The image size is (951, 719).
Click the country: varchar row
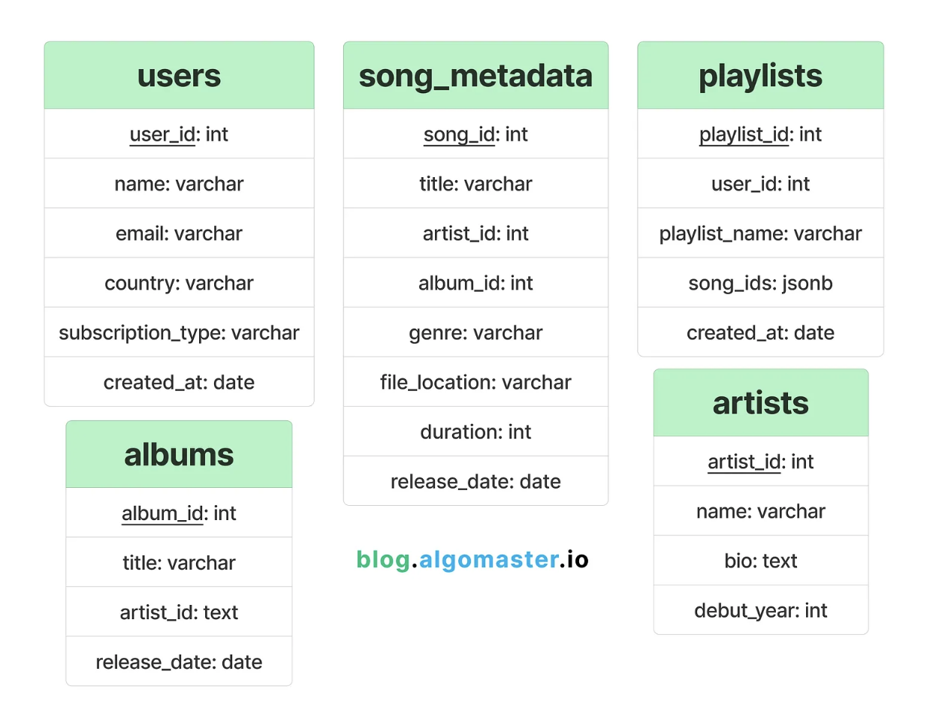click(x=179, y=283)
